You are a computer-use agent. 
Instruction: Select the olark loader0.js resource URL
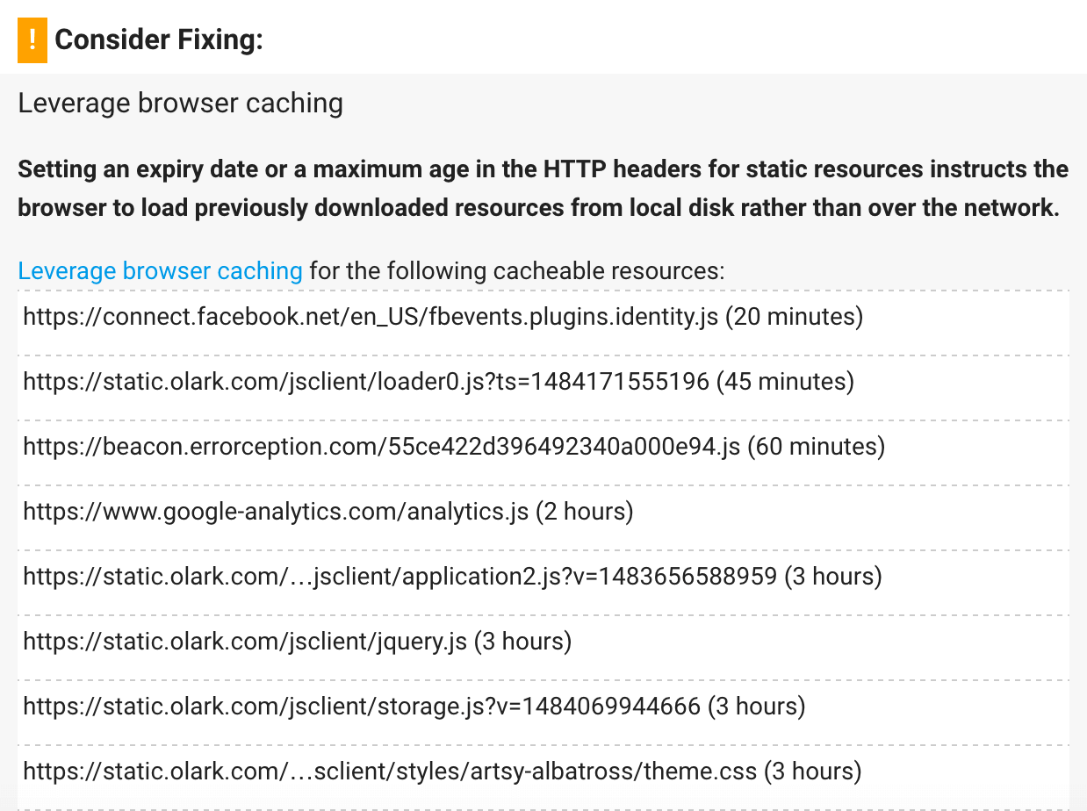point(365,381)
